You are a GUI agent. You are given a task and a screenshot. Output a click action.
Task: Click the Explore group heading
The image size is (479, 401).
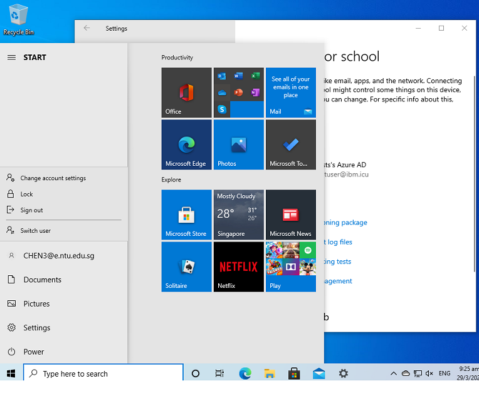coord(171,180)
